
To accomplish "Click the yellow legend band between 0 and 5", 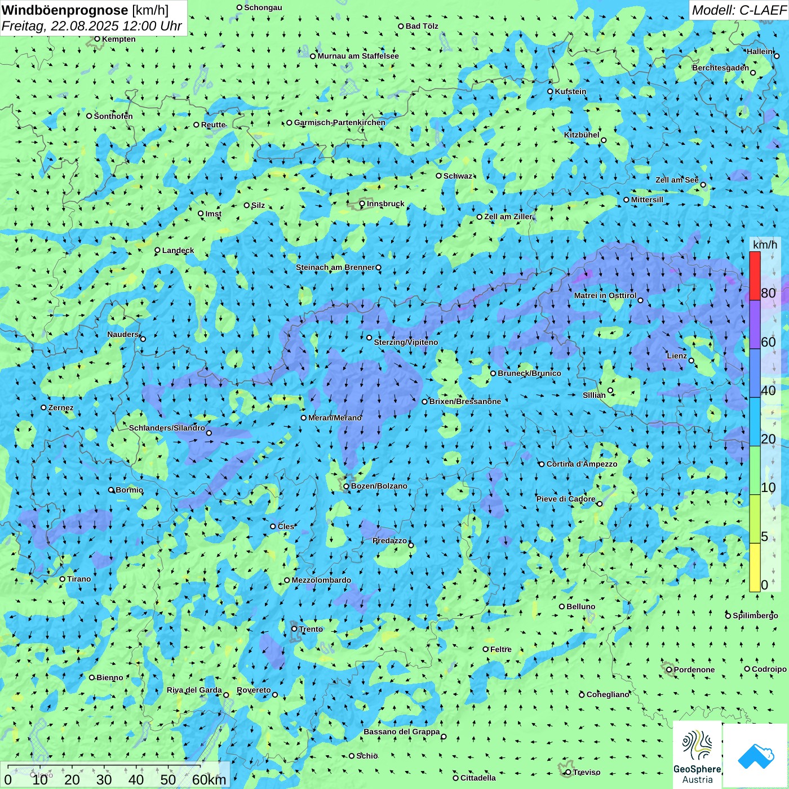I will (755, 568).
